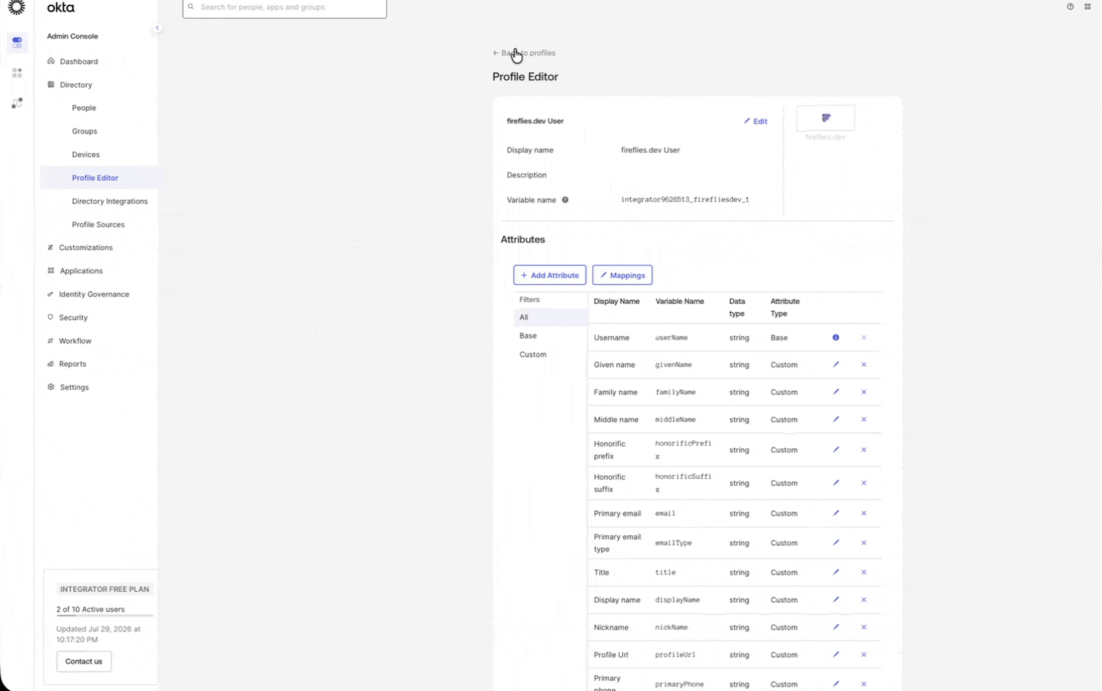Delete the Middle name attribute
1102x691 pixels.
coord(864,420)
